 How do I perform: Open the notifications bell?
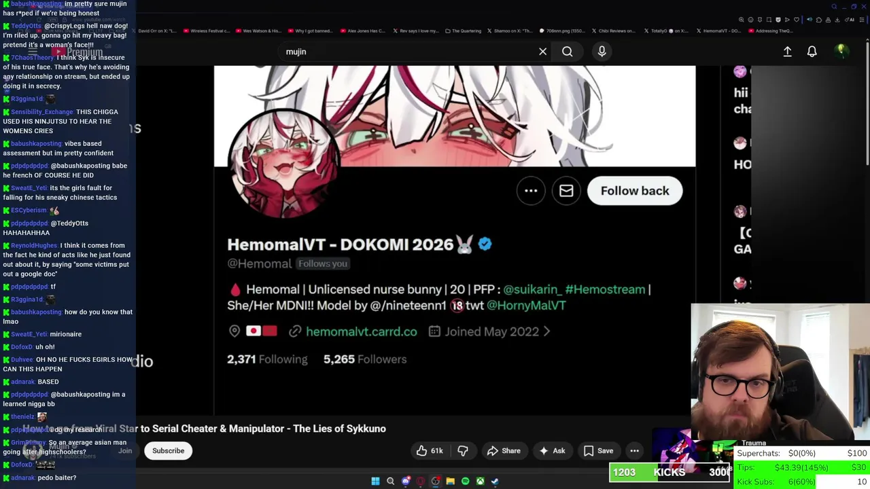[812, 52]
